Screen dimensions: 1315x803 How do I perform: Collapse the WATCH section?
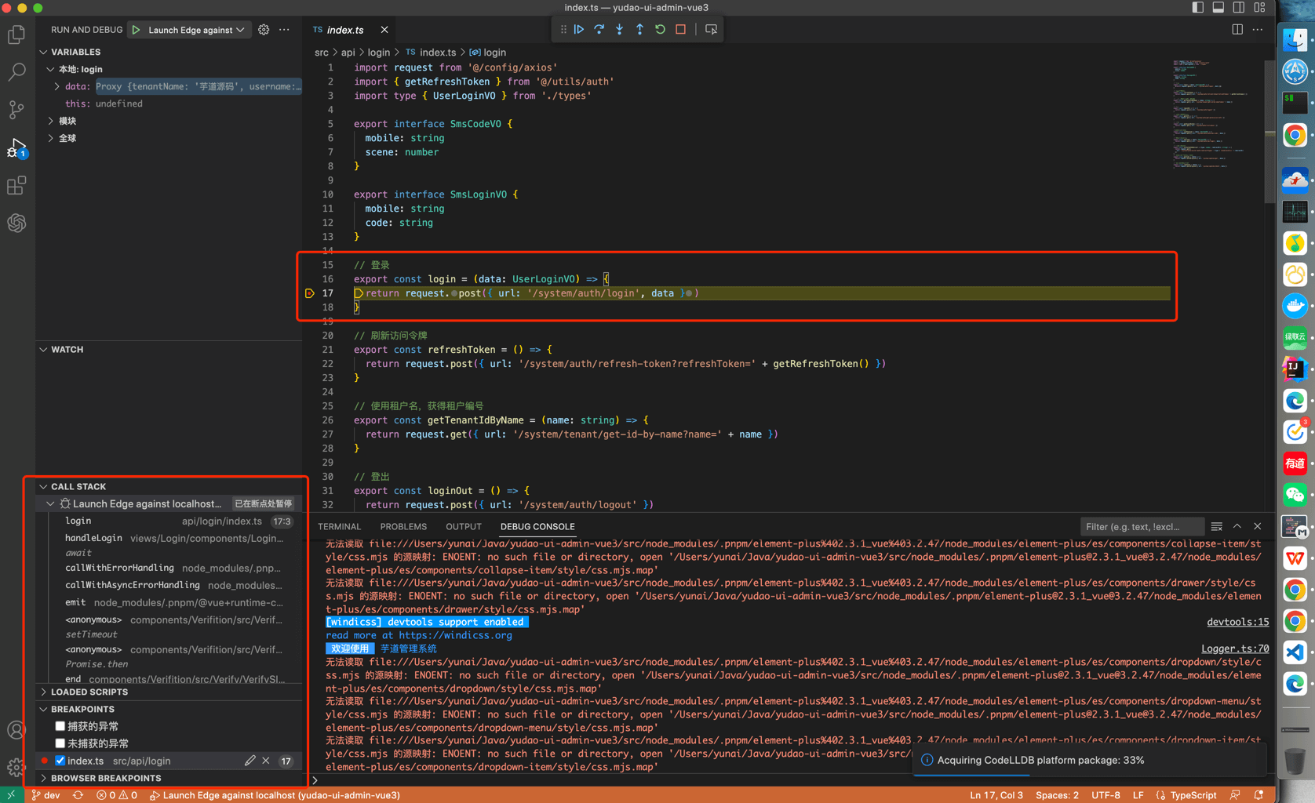(x=67, y=350)
